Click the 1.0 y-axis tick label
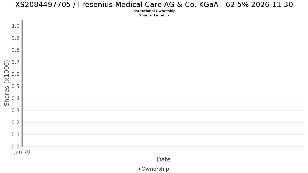Viewport: 308px width, 173px height. coord(16,26)
